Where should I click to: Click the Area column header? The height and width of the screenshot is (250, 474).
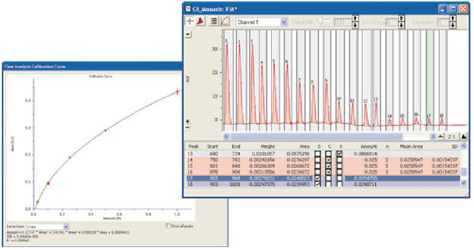point(304,147)
